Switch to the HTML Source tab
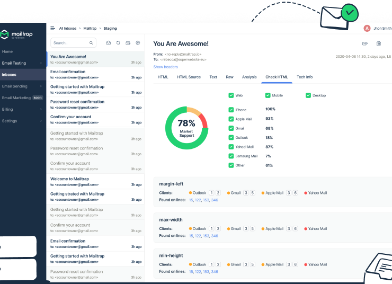The height and width of the screenshot is (284, 392). point(189,77)
